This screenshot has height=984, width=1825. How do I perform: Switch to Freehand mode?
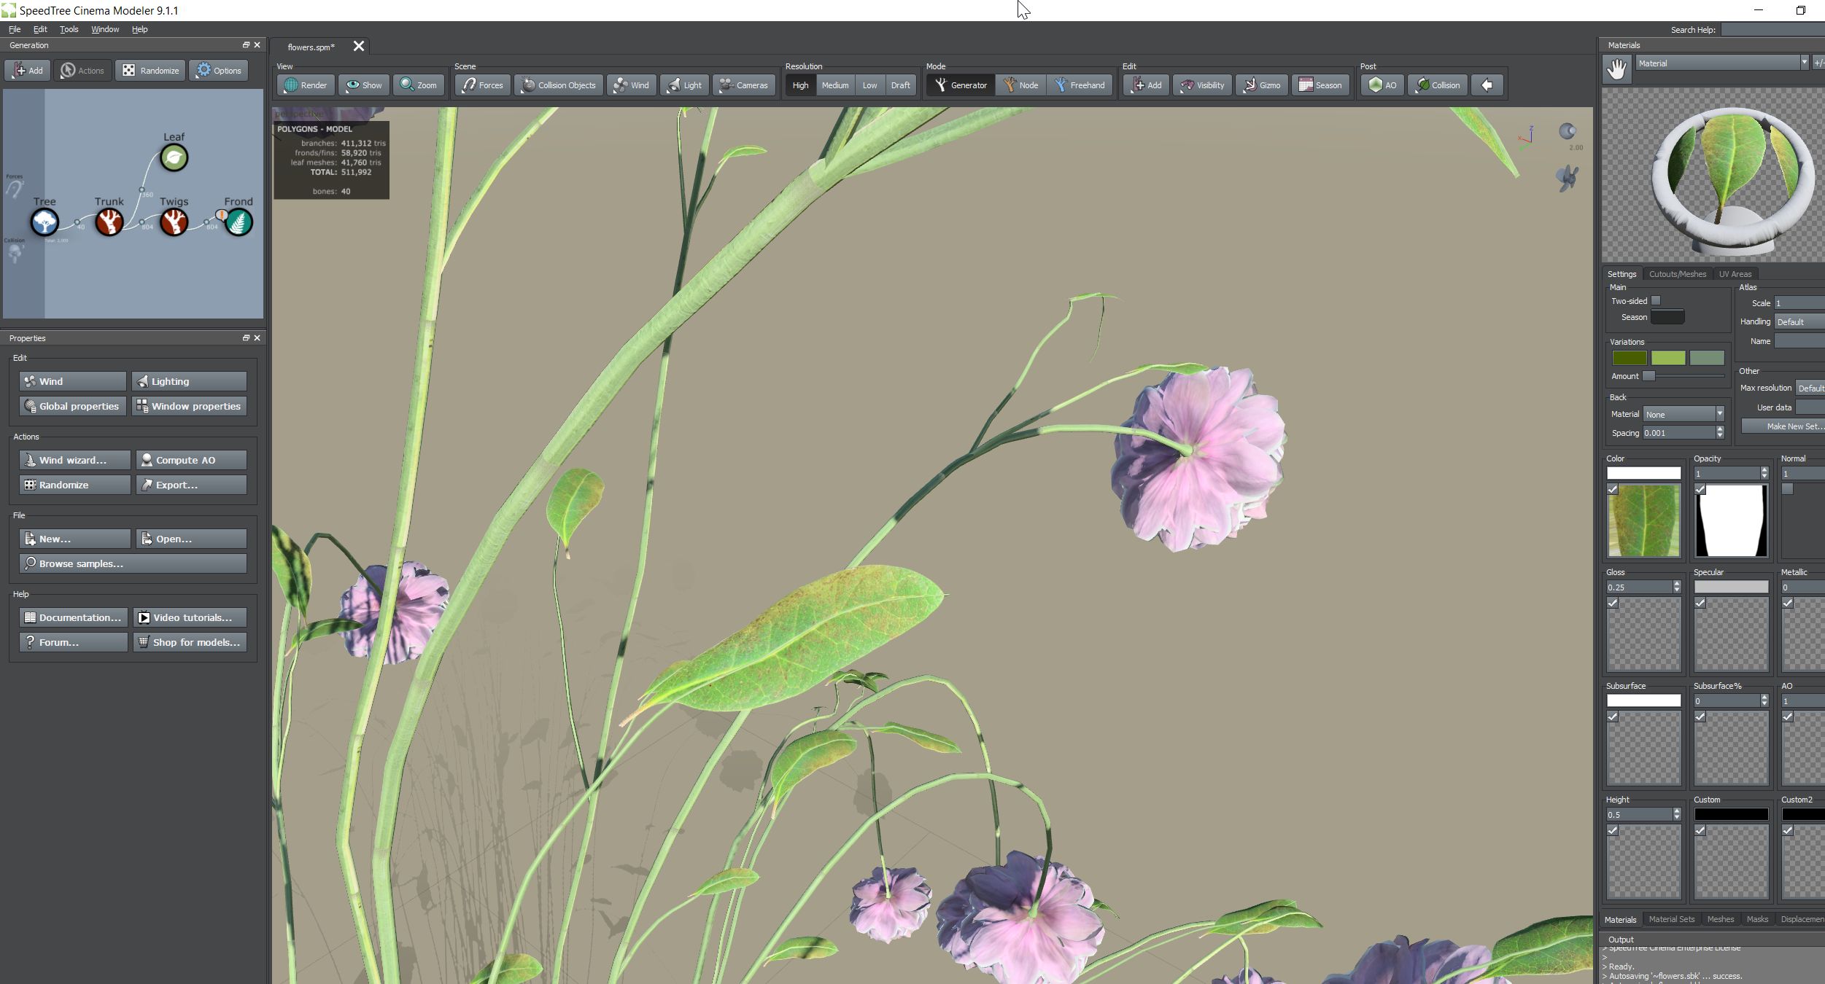(1080, 85)
